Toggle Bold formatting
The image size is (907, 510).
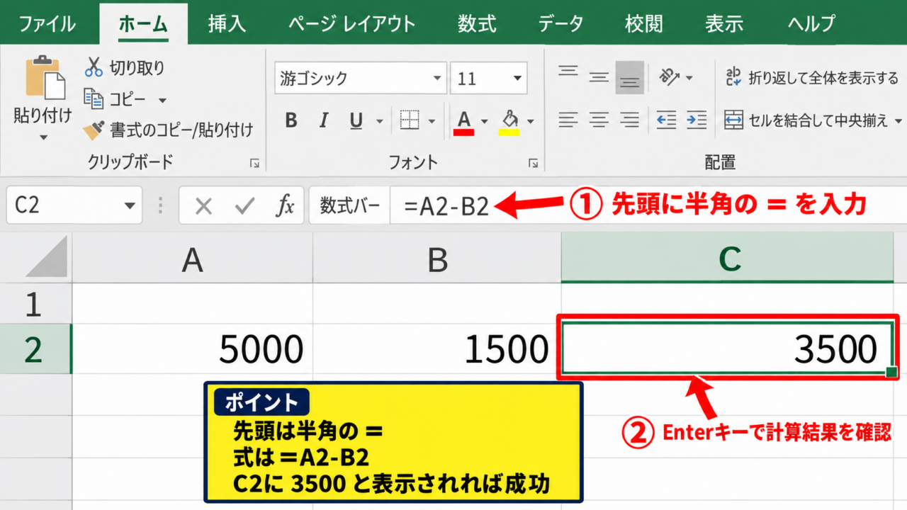coord(291,120)
